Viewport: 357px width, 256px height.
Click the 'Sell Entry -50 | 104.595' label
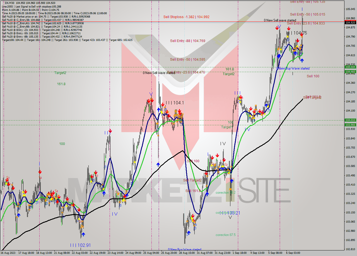tap(188, 59)
